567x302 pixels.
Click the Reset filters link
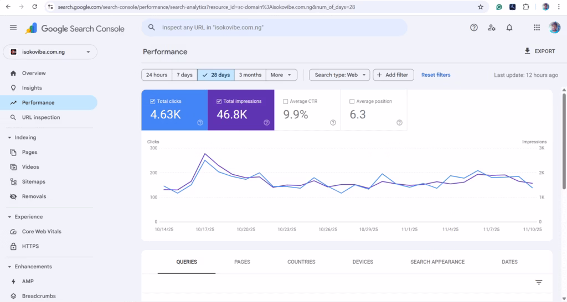(436, 75)
